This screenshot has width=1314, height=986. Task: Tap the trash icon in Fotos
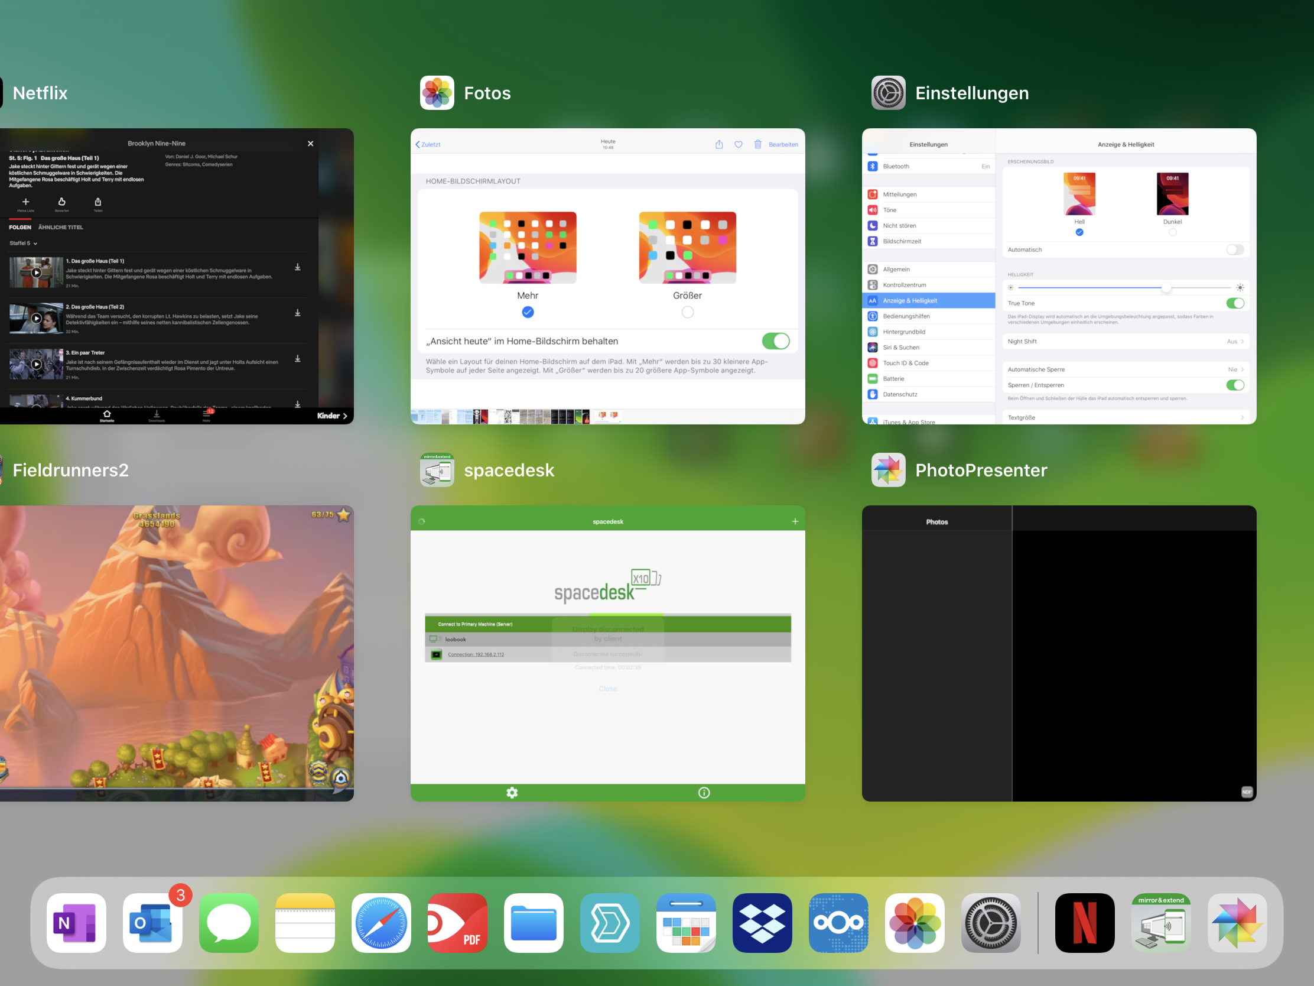(x=758, y=144)
